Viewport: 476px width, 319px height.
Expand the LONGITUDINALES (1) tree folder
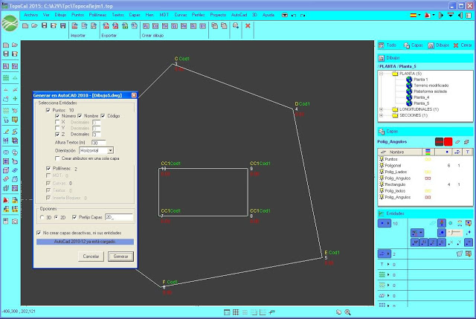tap(382, 109)
